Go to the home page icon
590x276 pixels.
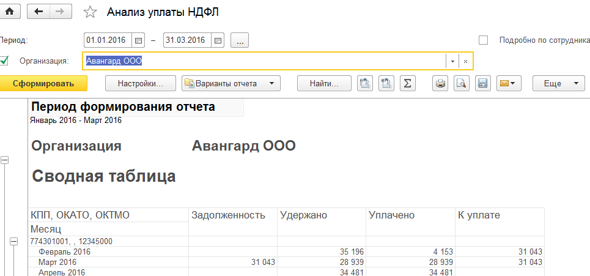10,12
